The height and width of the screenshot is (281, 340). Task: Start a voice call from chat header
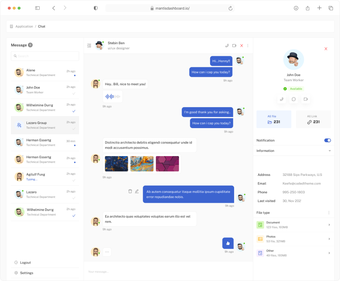coord(227,46)
